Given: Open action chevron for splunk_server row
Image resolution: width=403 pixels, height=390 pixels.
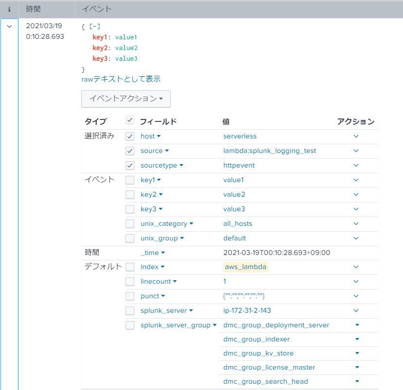Looking at the screenshot, I should click(x=356, y=311).
